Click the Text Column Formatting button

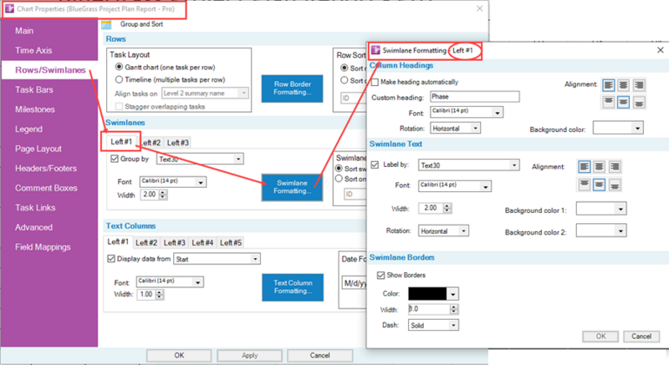point(293,287)
